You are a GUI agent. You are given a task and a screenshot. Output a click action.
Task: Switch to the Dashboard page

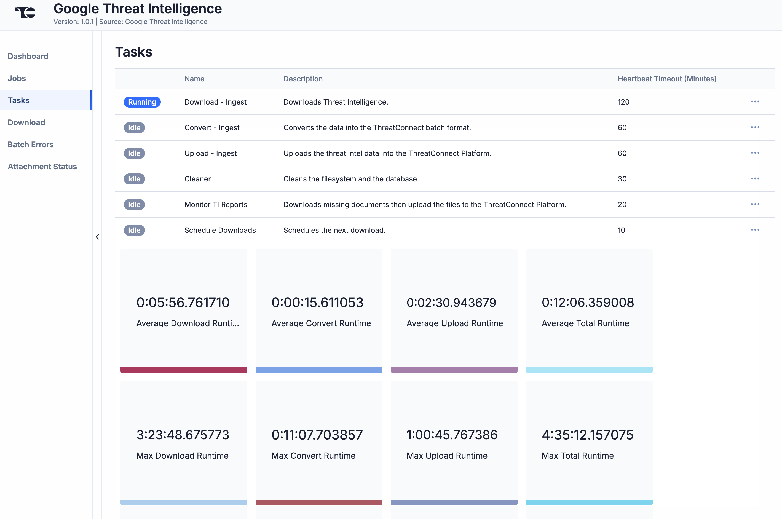click(x=28, y=56)
